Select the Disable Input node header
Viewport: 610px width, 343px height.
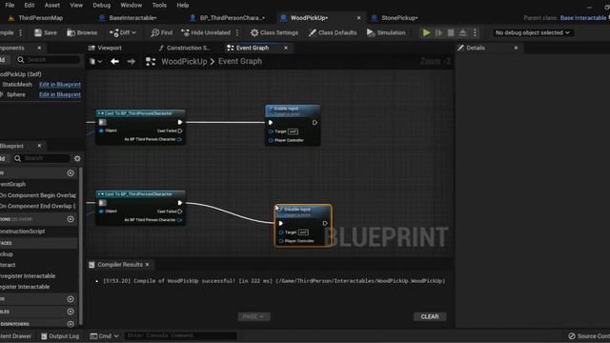(303, 212)
